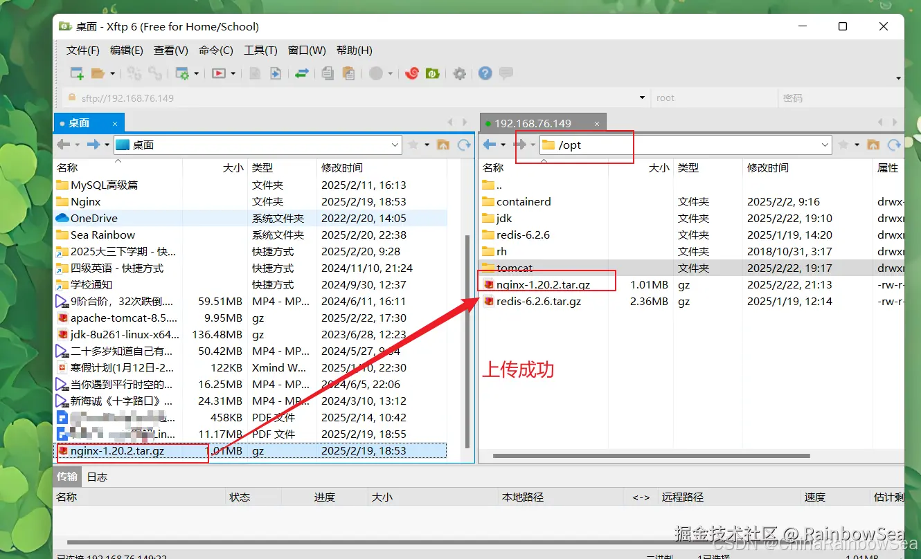The height and width of the screenshot is (559, 921).
Task: Click the root username field
Action: 713,98
